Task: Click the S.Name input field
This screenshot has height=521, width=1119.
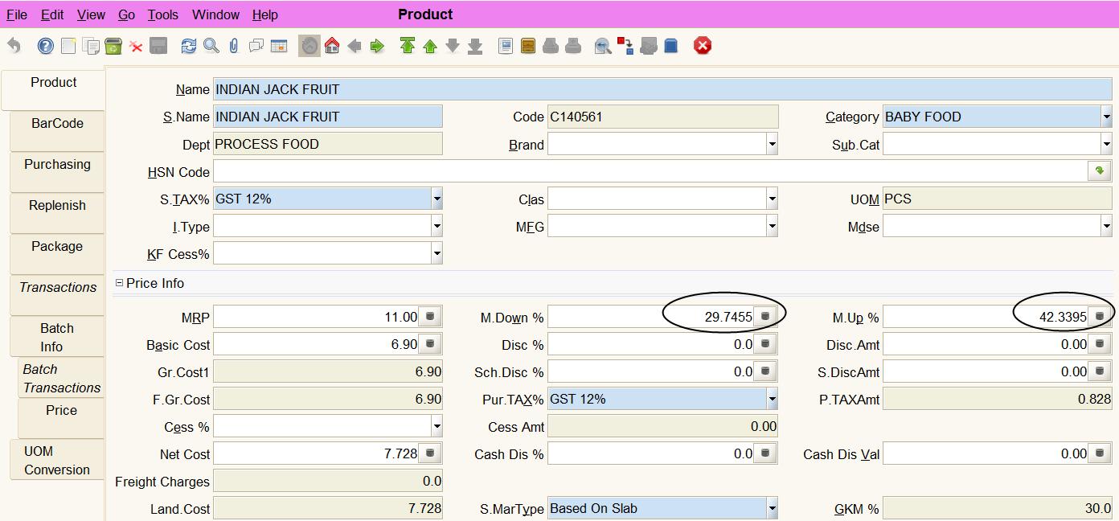Action: [328, 117]
